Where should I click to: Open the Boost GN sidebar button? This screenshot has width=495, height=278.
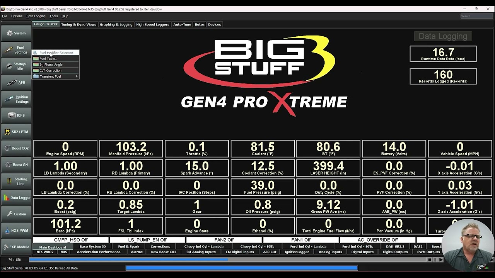[16, 164]
